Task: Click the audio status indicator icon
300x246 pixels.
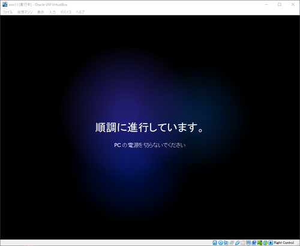Action: point(226,242)
